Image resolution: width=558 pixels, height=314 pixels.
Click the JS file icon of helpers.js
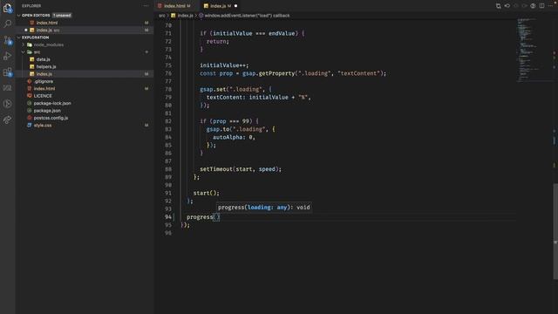[32, 66]
